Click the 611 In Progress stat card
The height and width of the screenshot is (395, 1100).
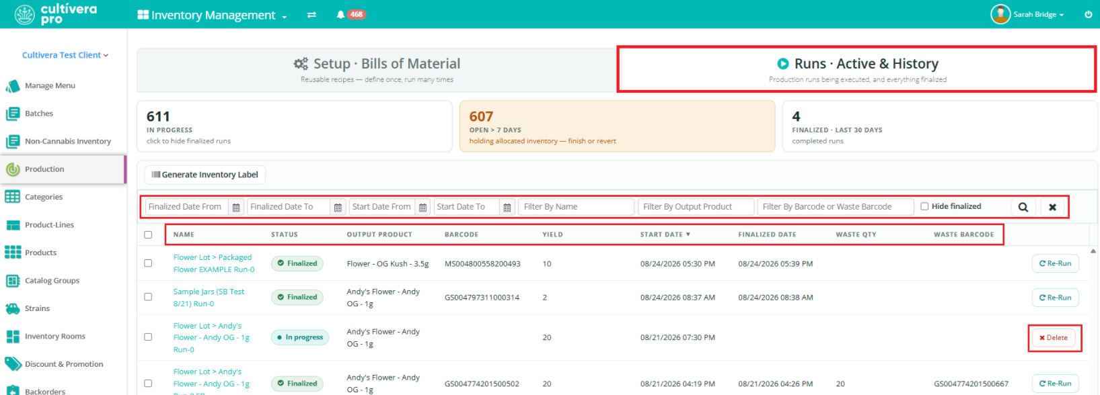(295, 126)
